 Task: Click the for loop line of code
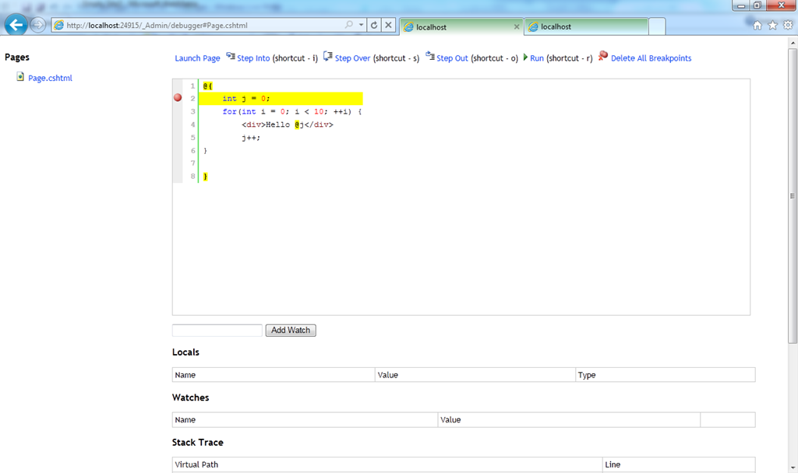coord(291,112)
